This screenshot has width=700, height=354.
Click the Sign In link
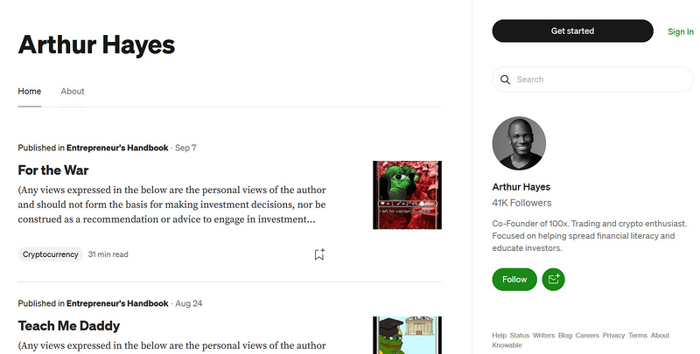[680, 31]
